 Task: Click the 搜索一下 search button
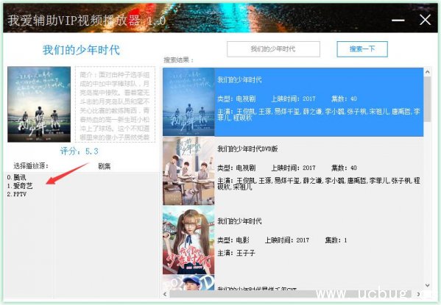[x=362, y=49]
